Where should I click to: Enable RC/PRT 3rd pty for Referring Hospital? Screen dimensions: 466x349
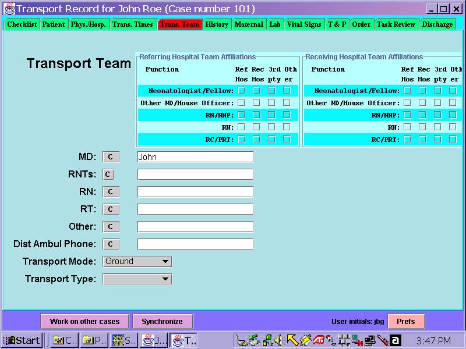[271, 139]
